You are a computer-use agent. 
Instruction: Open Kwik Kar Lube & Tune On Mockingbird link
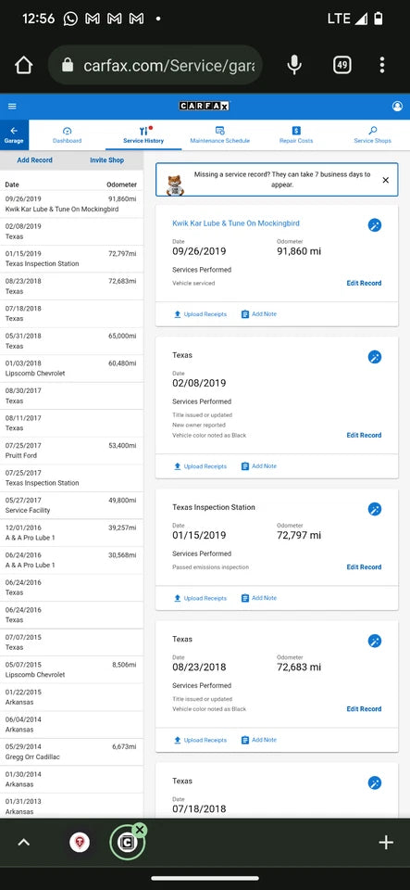[236, 223]
